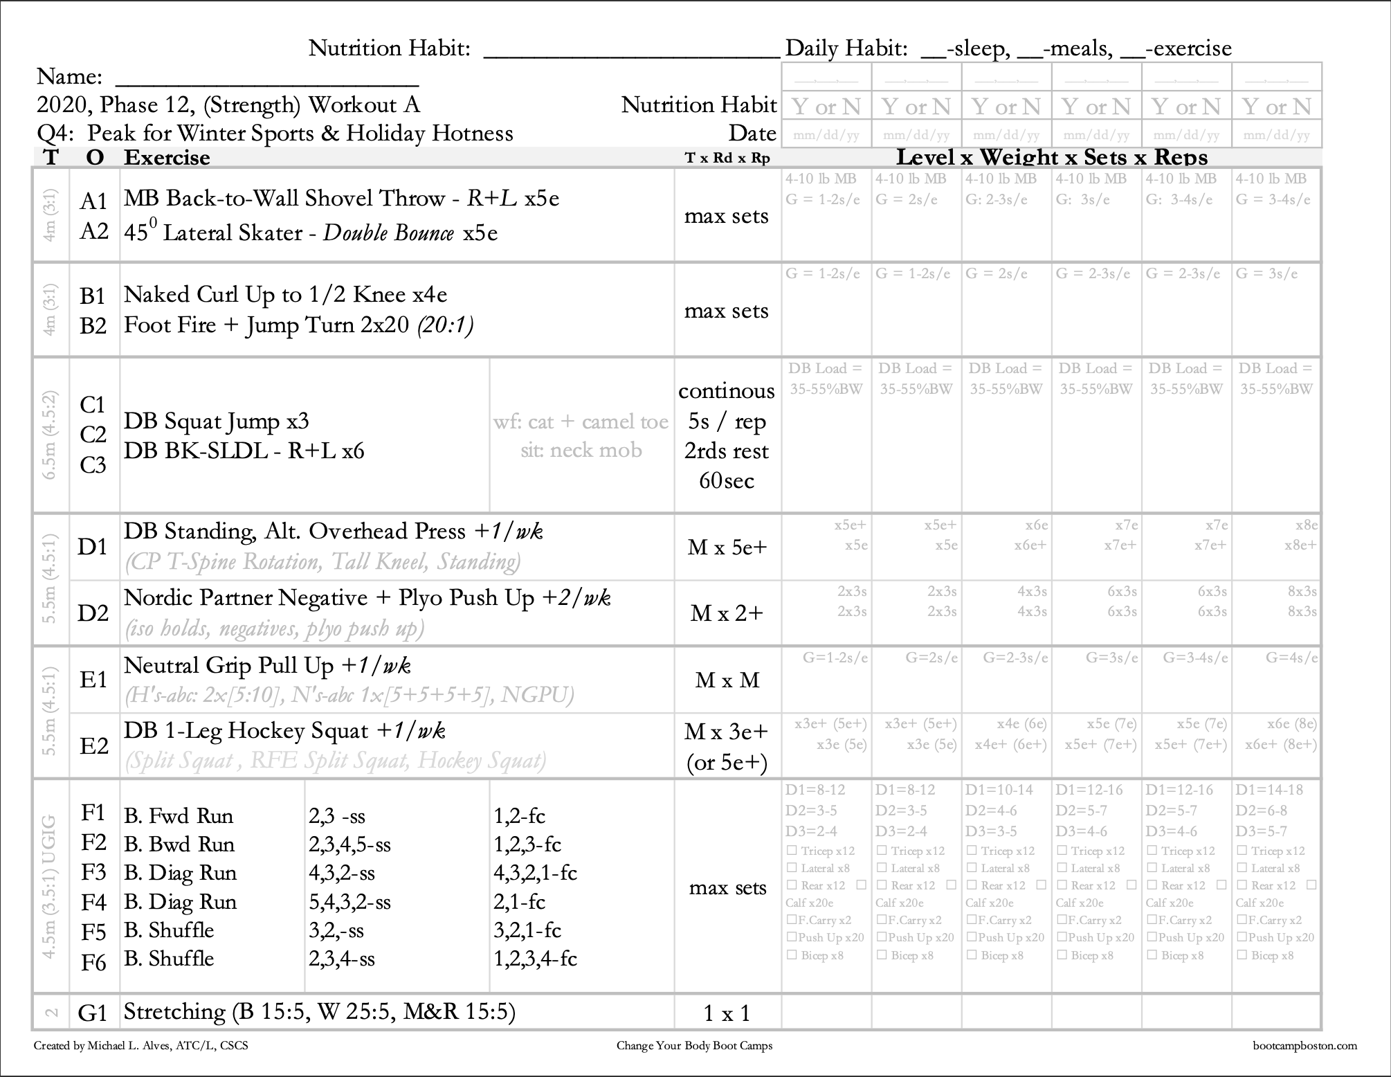This screenshot has width=1391, height=1077.
Task: Open the bootcampboston.com link
Action: coord(1304,1046)
